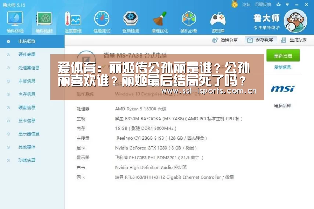Screen dimensions: 314x209
Task: Click the 主硬盘 row label
Action: click(x=83, y=138)
